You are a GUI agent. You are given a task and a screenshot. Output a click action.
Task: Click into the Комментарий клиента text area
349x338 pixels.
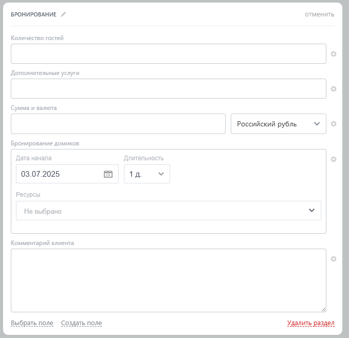(x=168, y=280)
